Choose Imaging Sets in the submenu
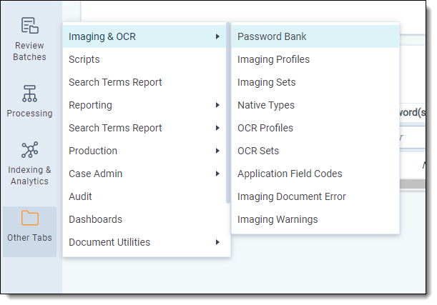The height and width of the screenshot is (305, 437). pos(266,82)
